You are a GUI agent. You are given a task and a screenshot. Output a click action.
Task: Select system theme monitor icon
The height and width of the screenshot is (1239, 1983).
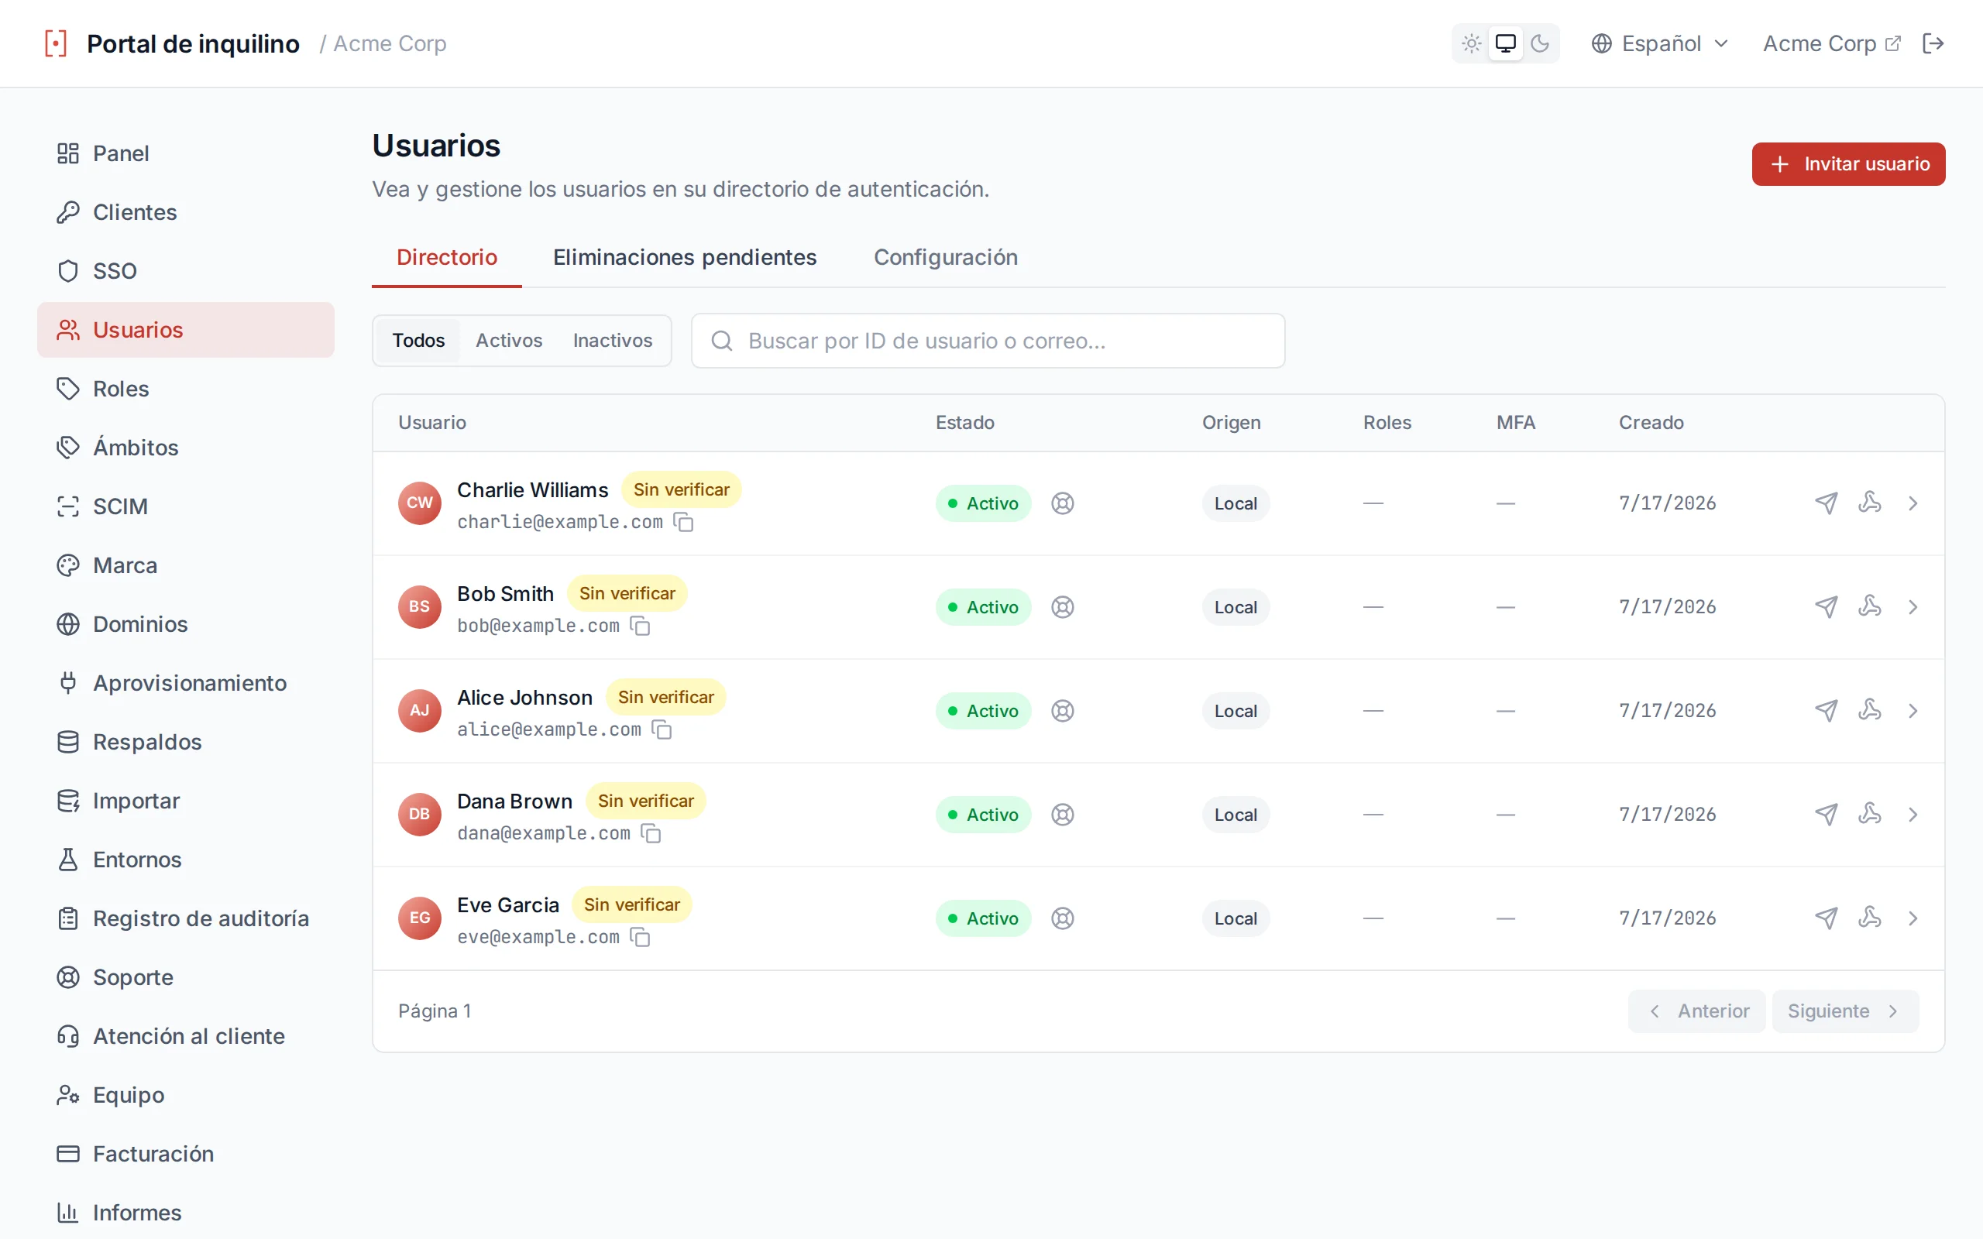[1505, 43]
